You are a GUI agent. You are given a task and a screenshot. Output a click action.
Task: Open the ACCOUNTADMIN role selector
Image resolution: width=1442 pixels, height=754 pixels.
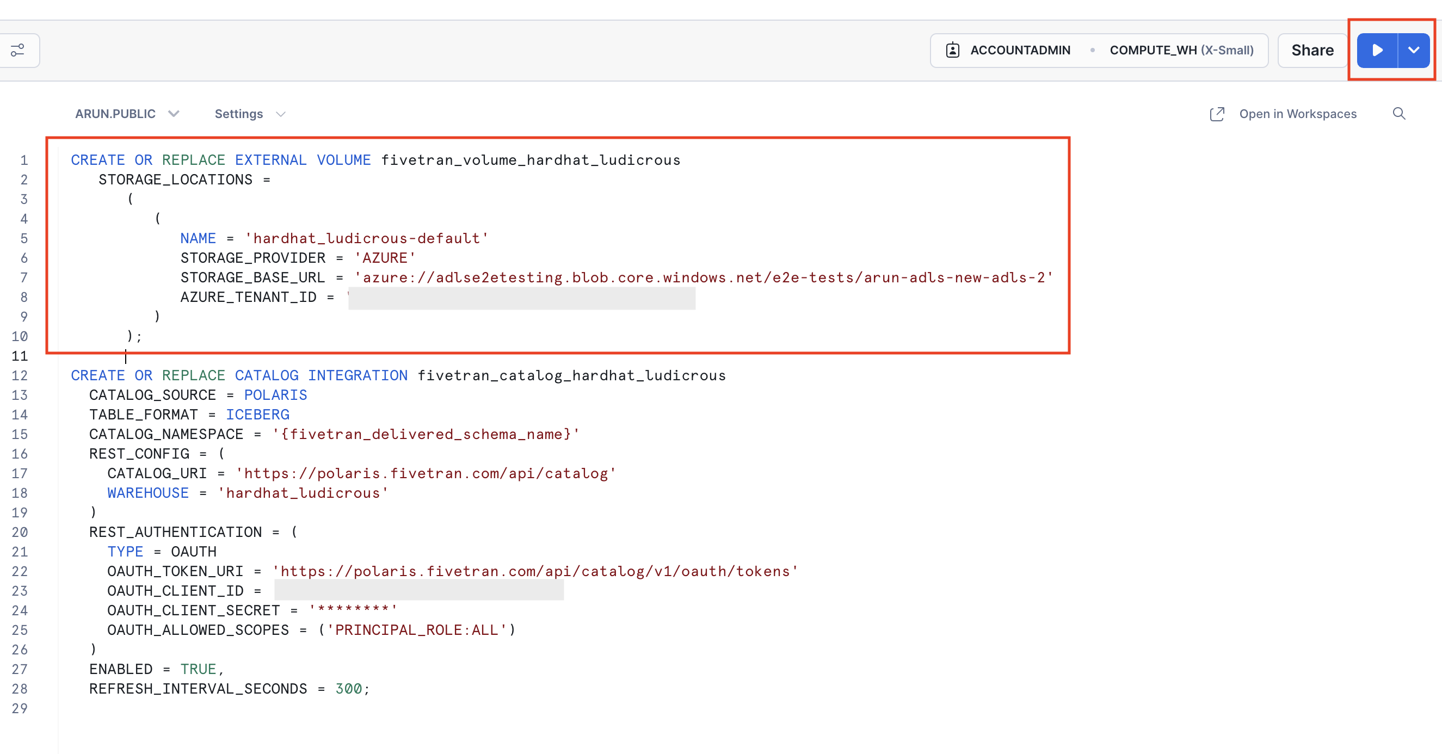tap(1020, 51)
